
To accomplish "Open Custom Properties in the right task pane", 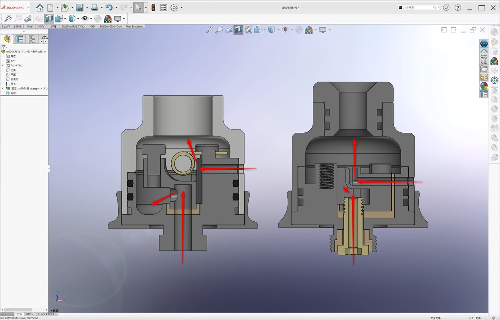I will point(484,94).
